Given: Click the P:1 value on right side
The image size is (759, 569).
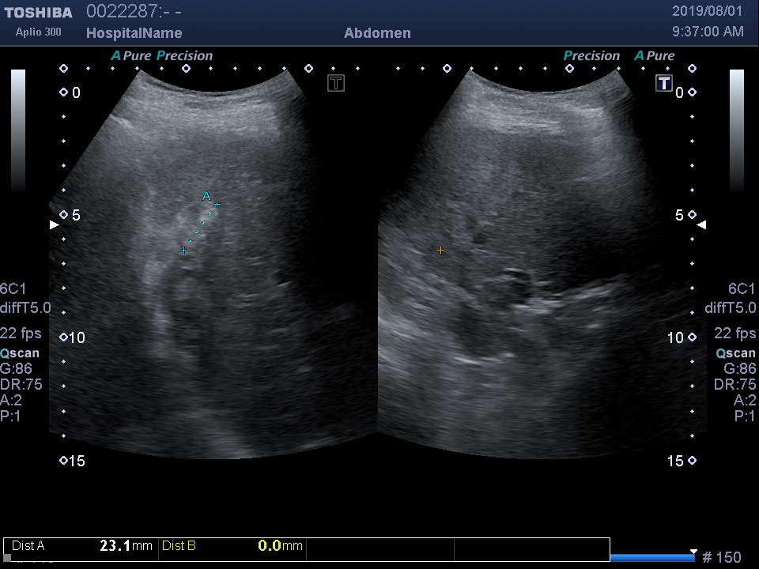Looking at the screenshot, I should [x=745, y=416].
